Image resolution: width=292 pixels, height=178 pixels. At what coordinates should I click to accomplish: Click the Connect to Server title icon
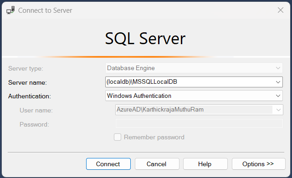pyautogui.click(x=10, y=10)
